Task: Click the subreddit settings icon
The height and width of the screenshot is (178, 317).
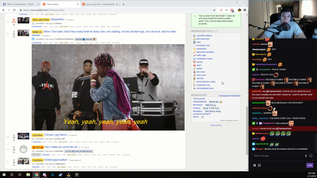Action: pos(194,36)
